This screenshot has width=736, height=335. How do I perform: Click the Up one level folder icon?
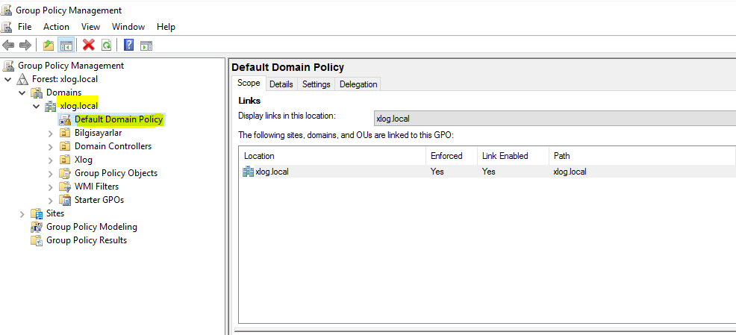(x=49, y=45)
